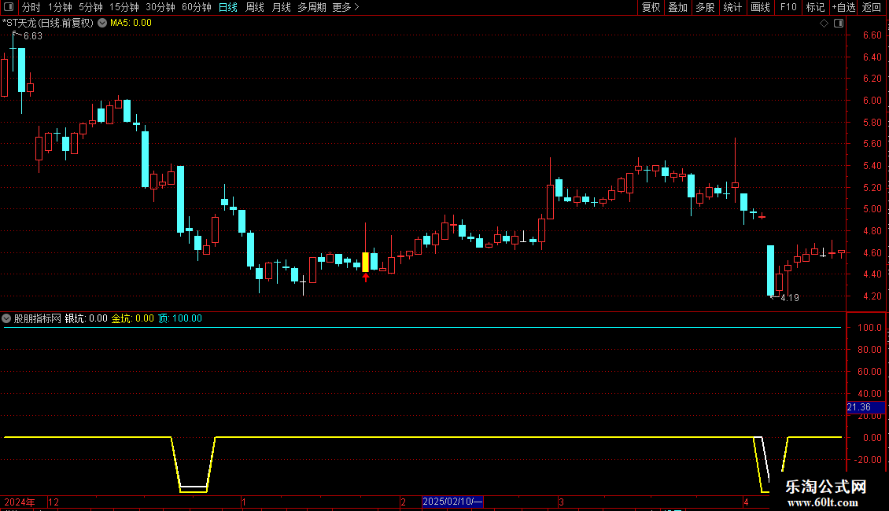This screenshot has width=889, height=511.
Task: Open 多周期 multi-period view
Action: coord(312,7)
